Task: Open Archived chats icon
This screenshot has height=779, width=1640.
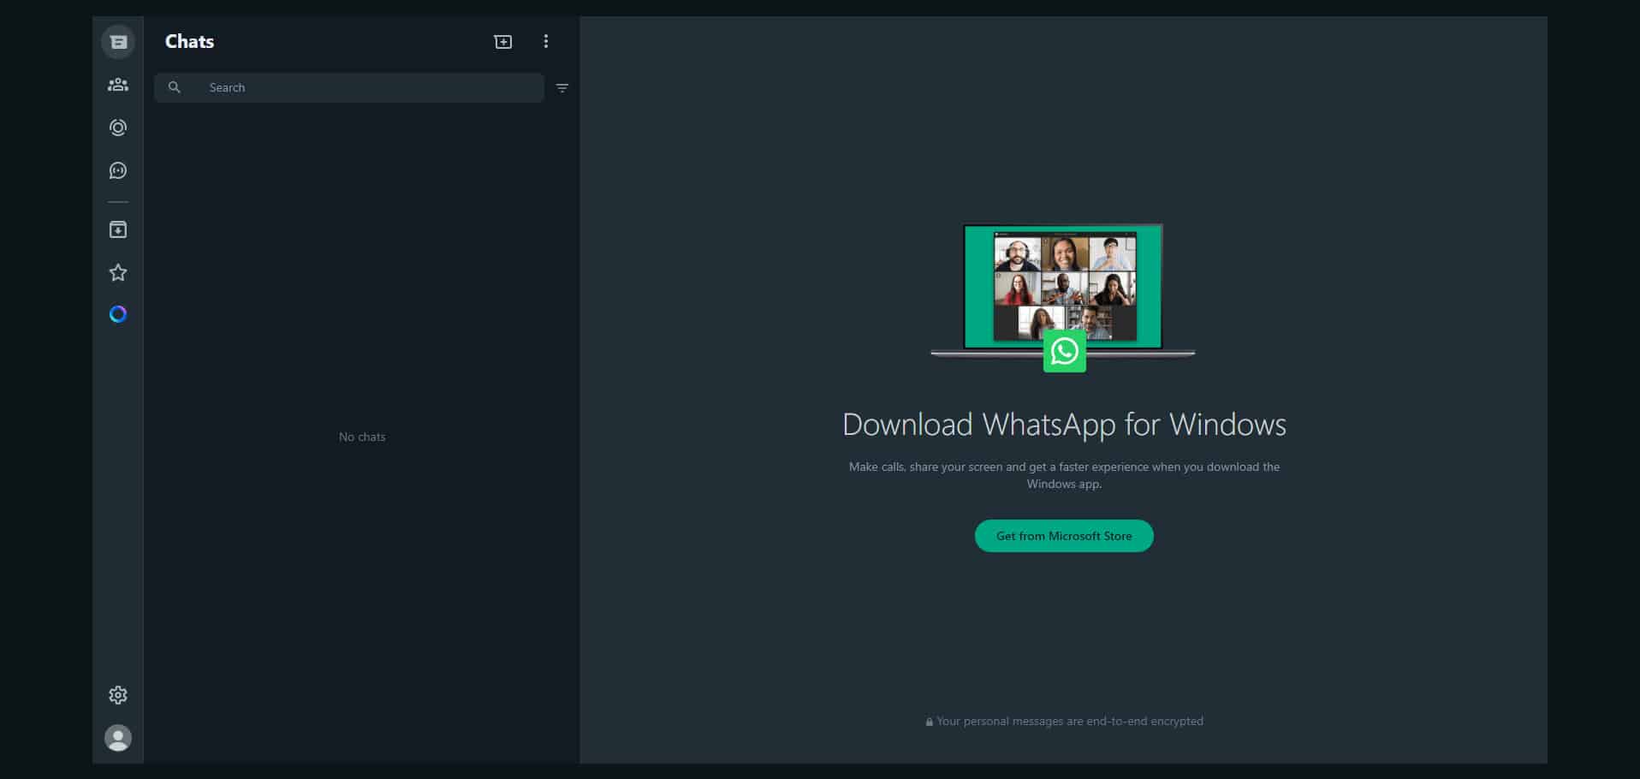Action: 118,229
